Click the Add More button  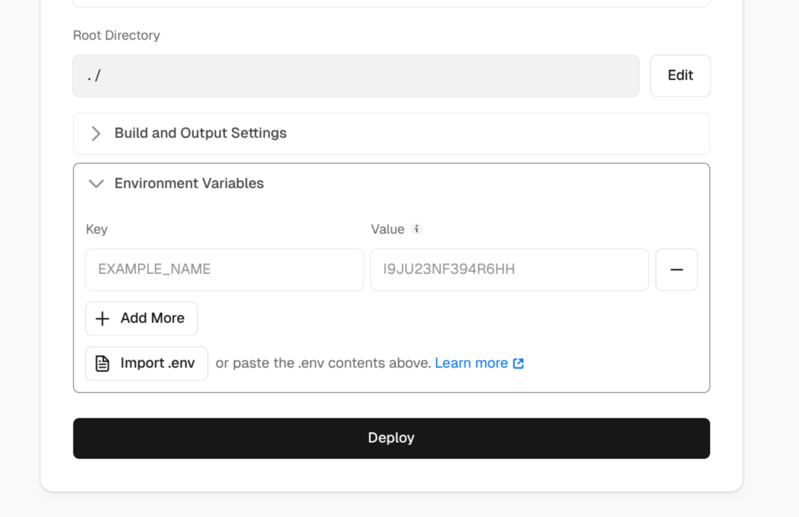[142, 318]
